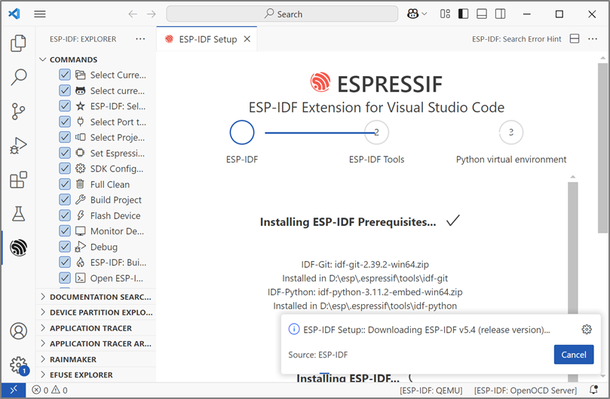The height and width of the screenshot is (399, 610).
Task: Click the inner setup page scrollbar
Action: coord(572,248)
